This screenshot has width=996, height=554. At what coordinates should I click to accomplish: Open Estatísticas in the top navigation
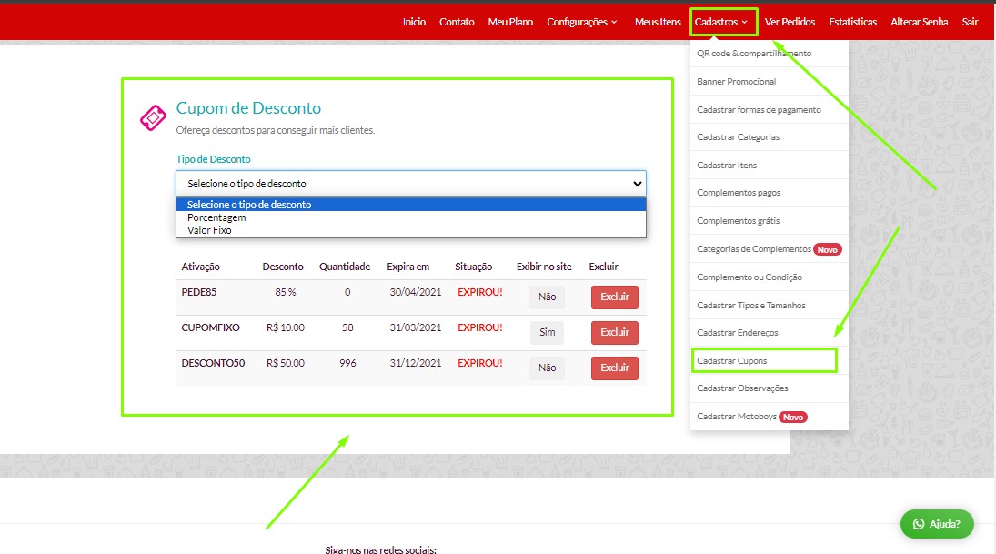(x=852, y=22)
